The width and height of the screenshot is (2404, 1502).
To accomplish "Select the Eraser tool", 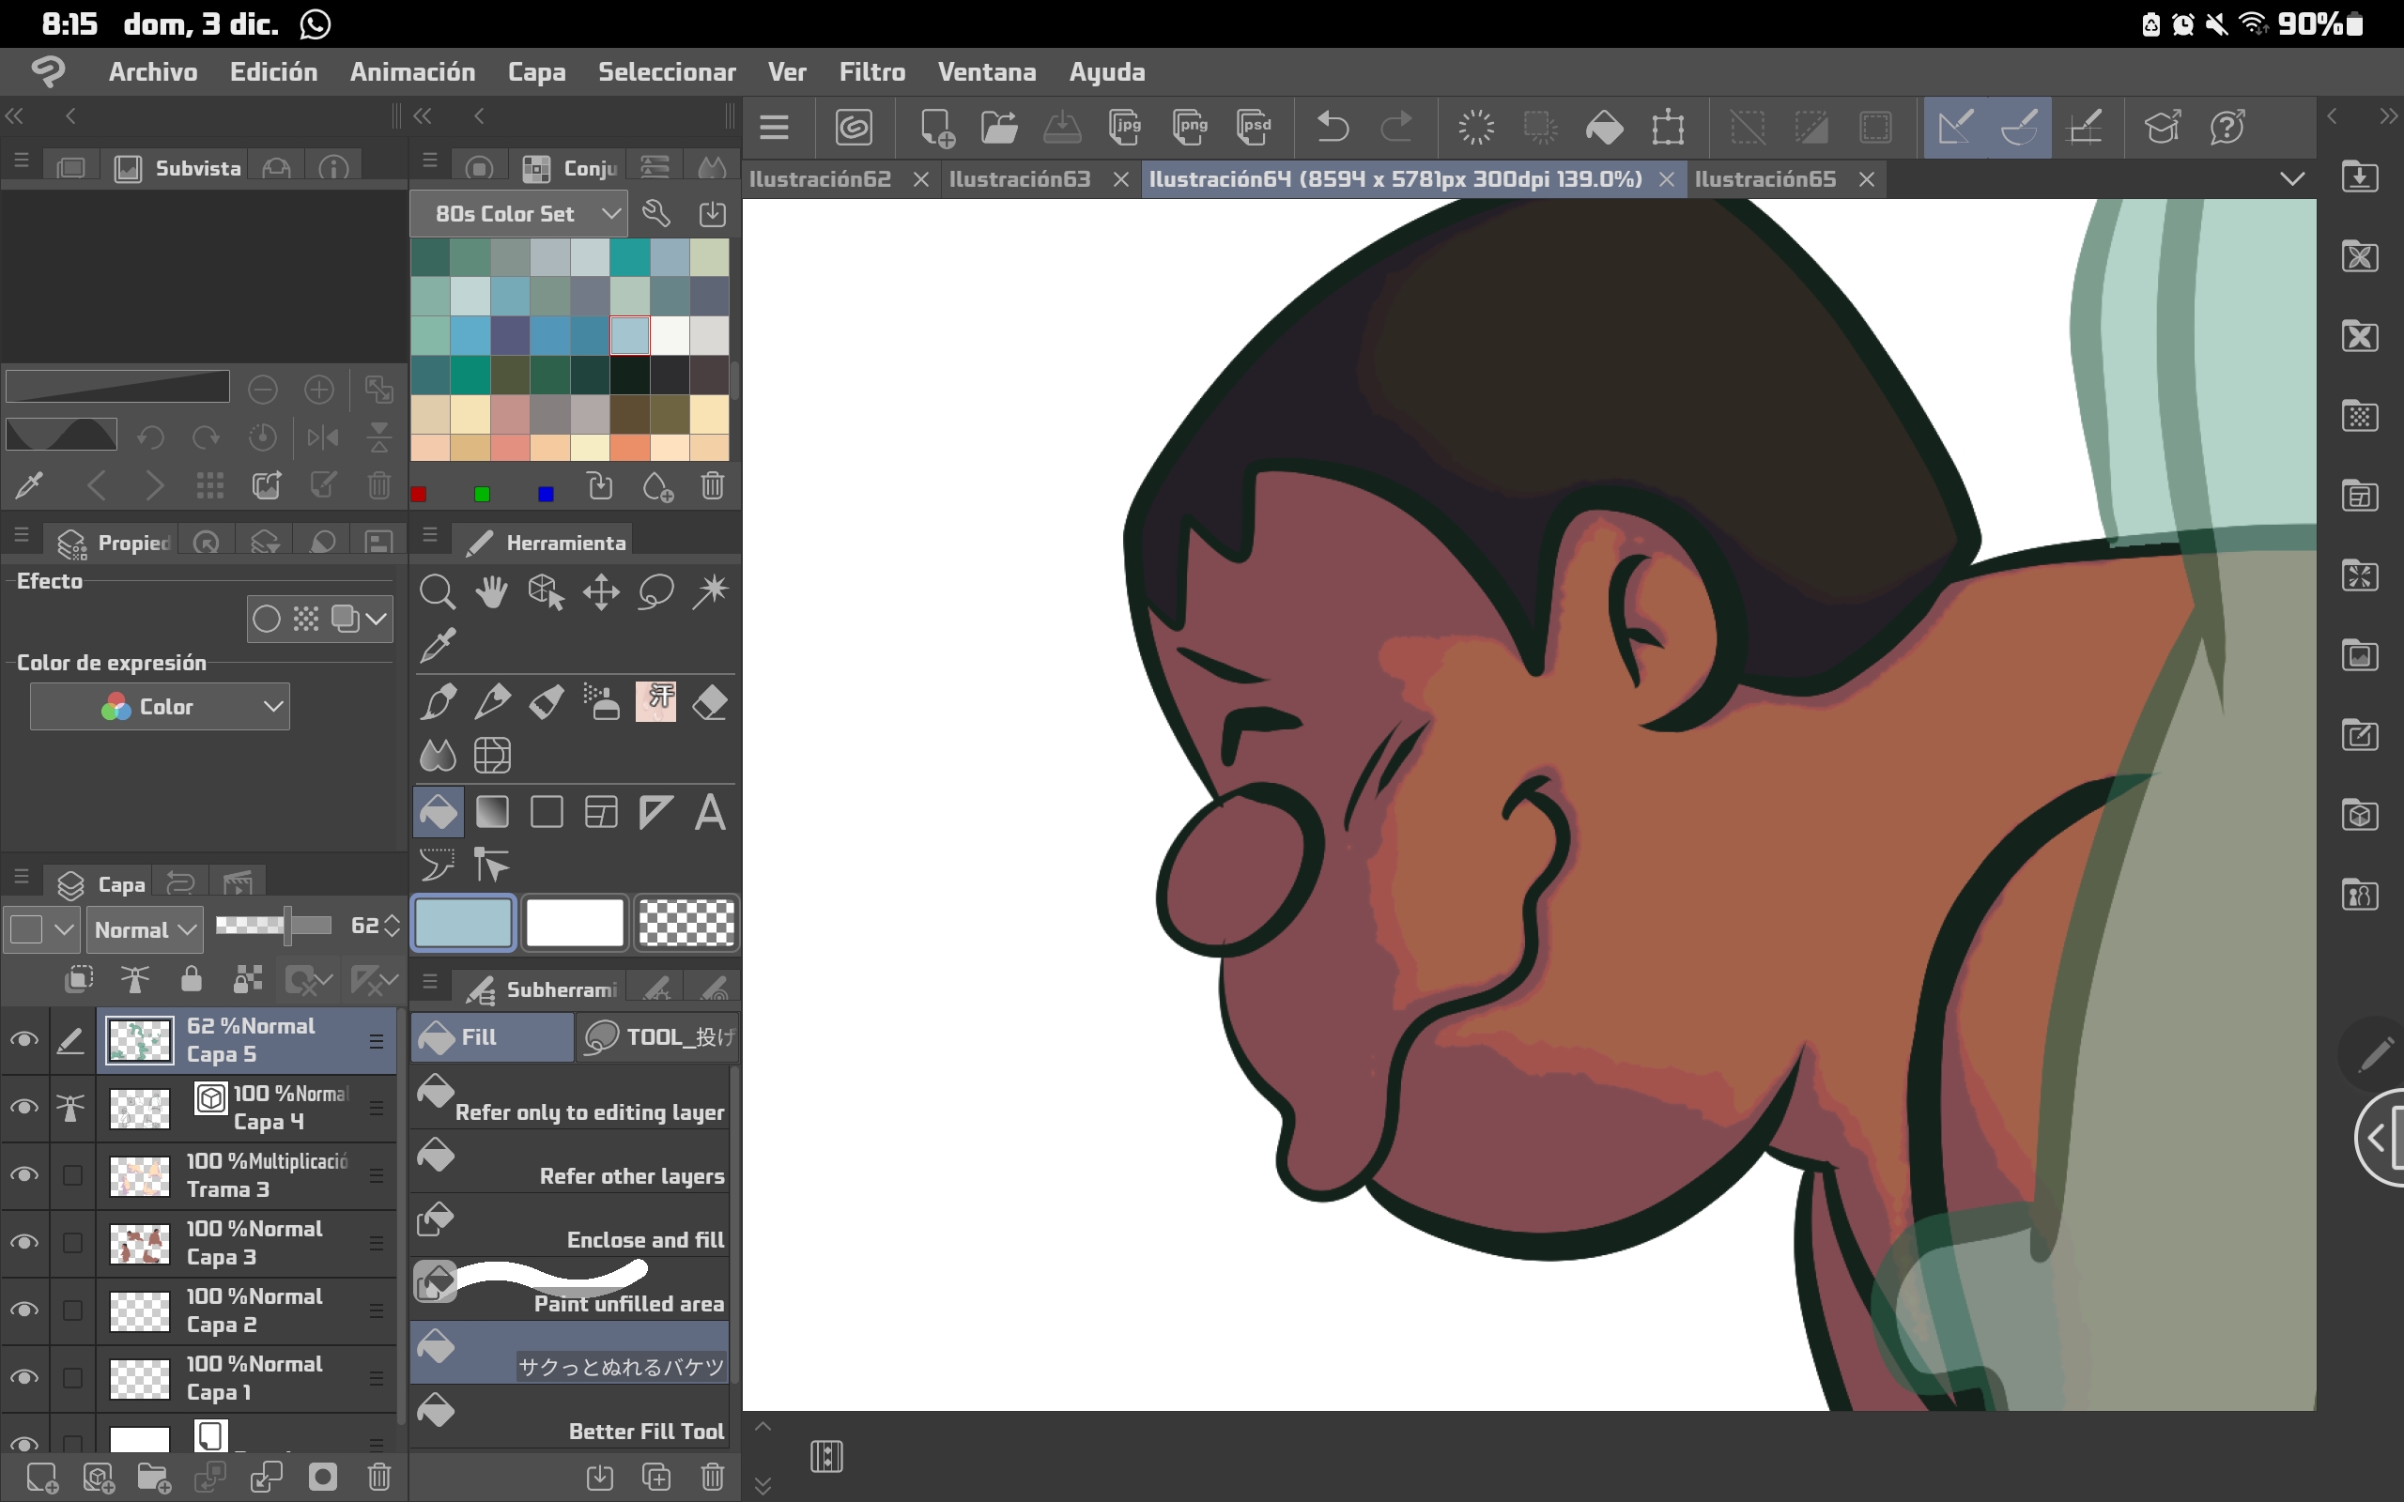I will pos(710,702).
